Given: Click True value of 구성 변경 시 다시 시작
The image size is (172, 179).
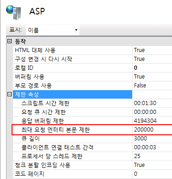Looking at the screenshot, I should [x=139, y=59].
